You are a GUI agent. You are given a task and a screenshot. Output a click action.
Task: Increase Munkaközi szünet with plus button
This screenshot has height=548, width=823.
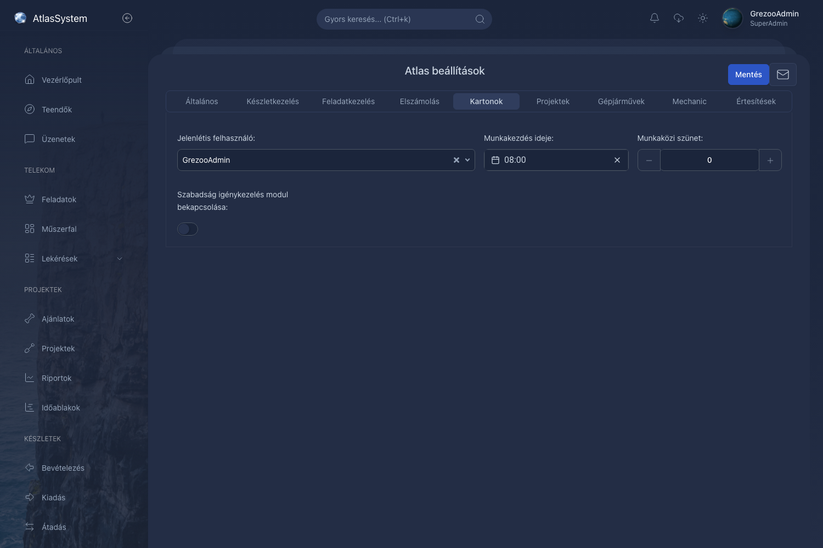tap(770, 160)
